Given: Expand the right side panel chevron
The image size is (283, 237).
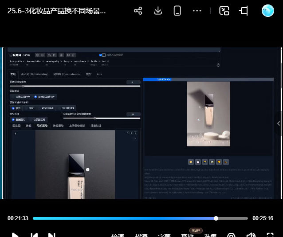Looking at the screenshot, I should pyautogui.click(x=279, y=123).
